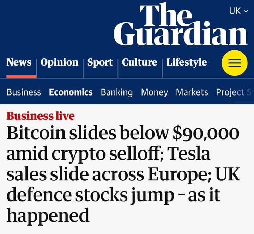Go to the Banking subsection
254x234 pixels.
[117, 92]
